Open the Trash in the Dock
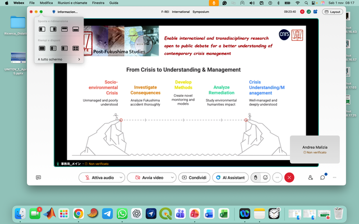359x224 pixels. point(339,213)
